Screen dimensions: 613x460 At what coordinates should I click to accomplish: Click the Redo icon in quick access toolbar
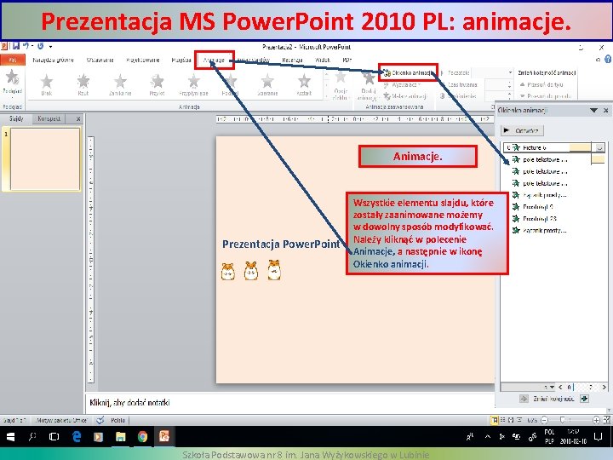[x=41, y=46]
